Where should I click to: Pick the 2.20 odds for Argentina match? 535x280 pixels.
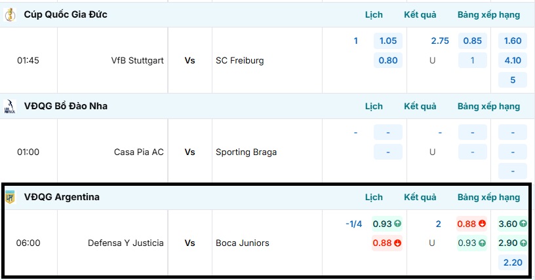point(513,262)
